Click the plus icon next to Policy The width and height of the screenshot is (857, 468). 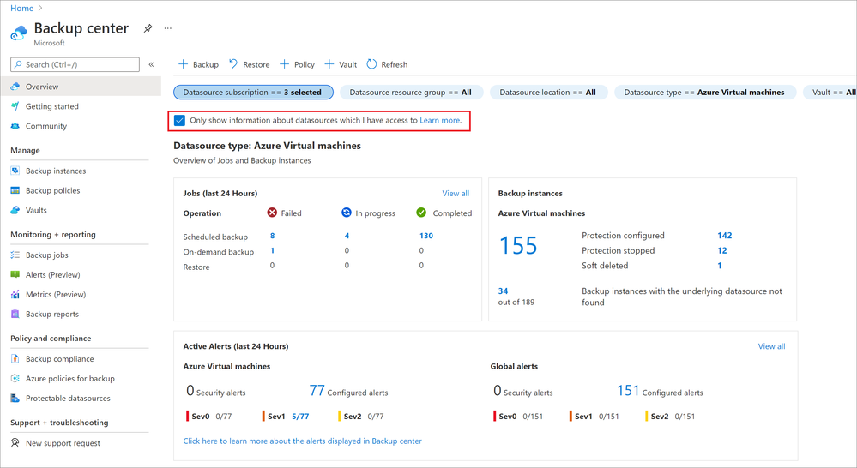pos(284,64)
